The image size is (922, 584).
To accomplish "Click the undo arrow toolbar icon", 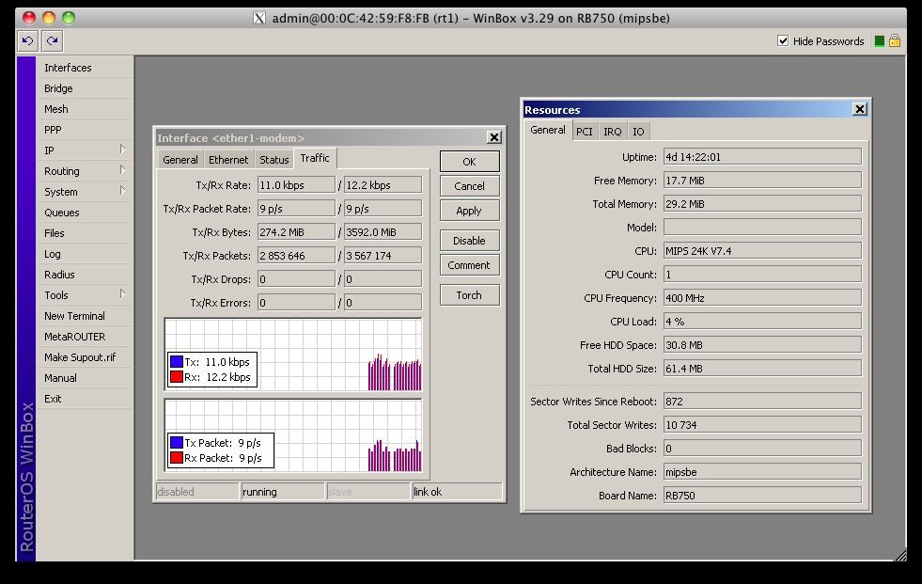I will point(27,41).
